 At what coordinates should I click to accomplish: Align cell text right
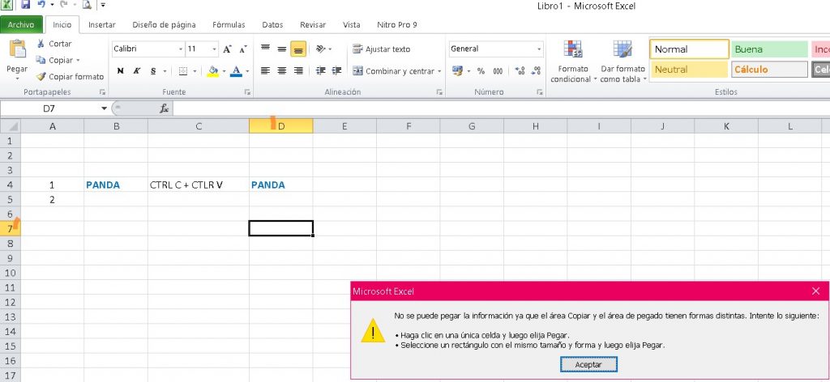pyautogui.click(x=298, y=70)
